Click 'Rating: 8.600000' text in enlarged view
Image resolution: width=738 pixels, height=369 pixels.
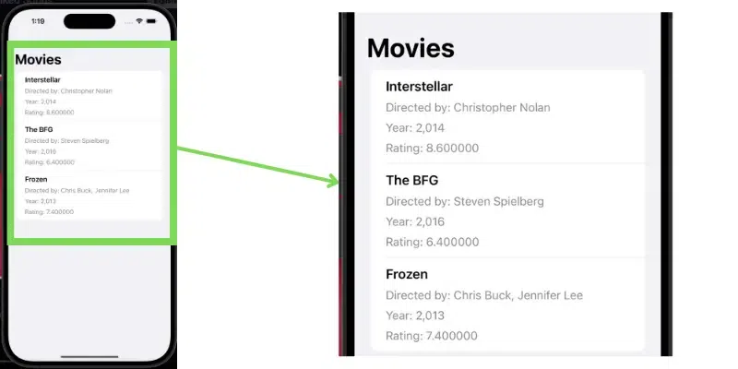(x=432, y=149)
